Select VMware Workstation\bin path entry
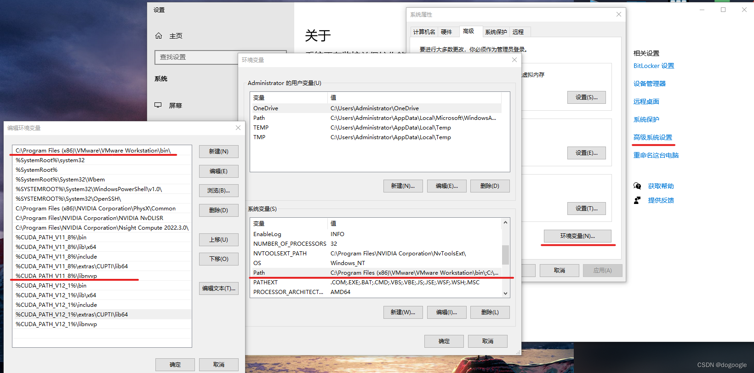The width and height of the screenshot is (754, 373). pyautogui.click(x=102, y=151)
